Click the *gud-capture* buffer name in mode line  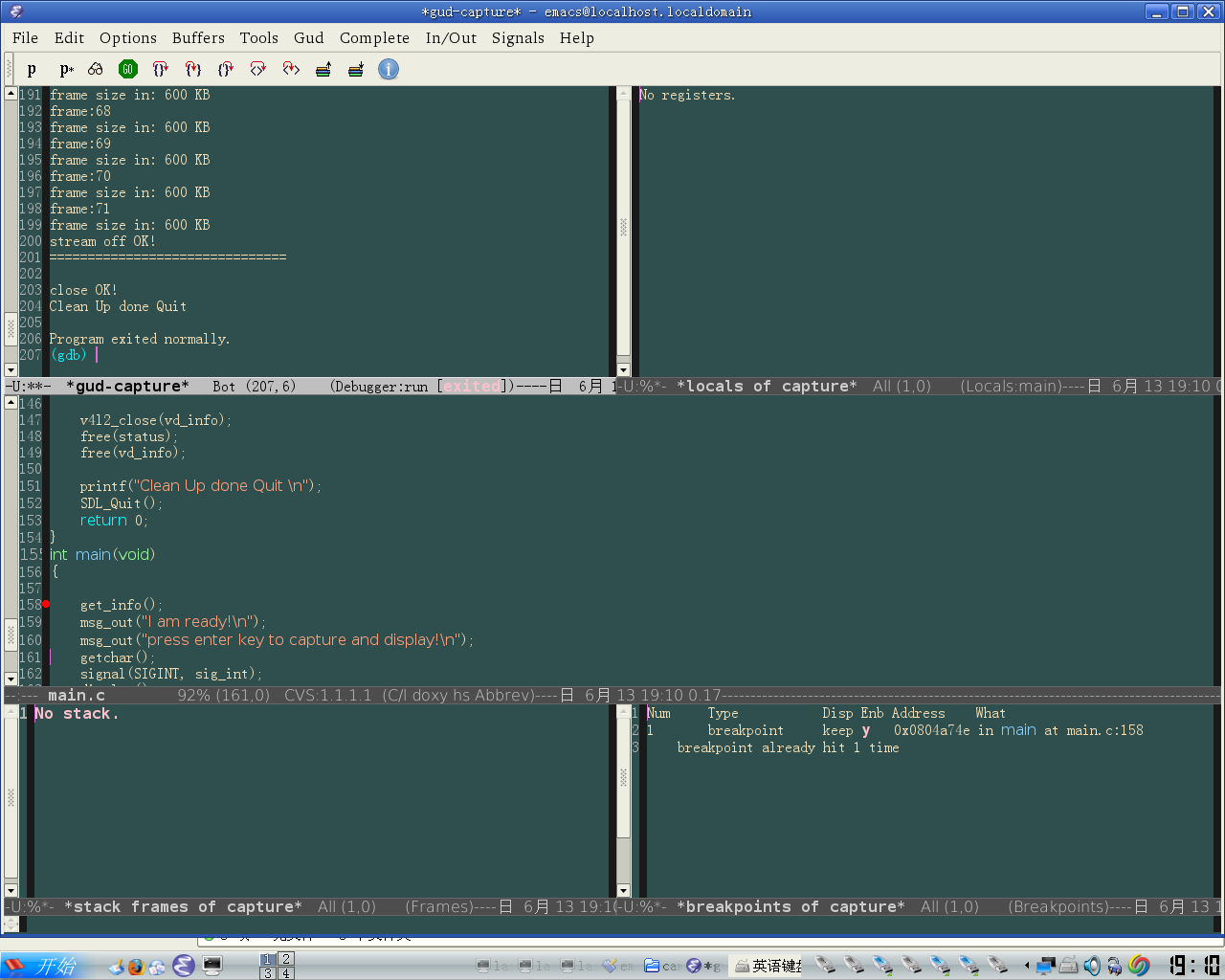pyautogui.click(x=127, y=386)
